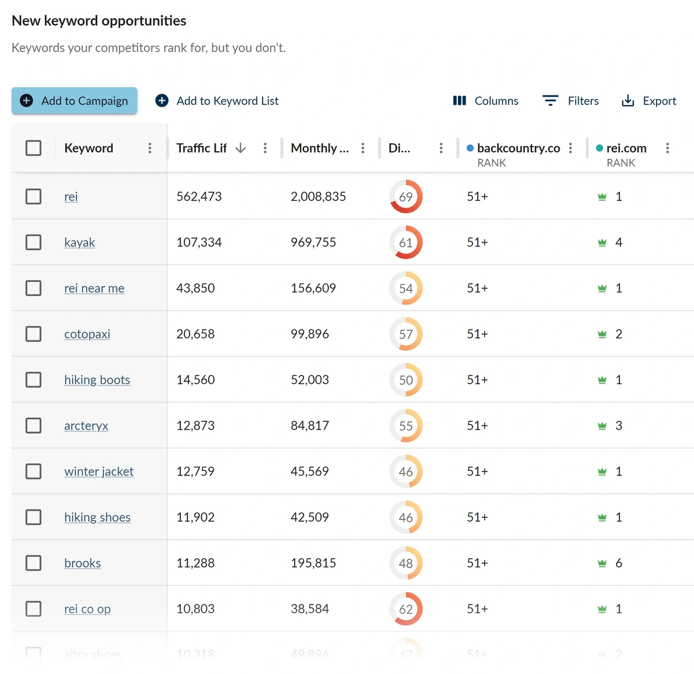Click the Di... difficulty column header

[399, 148]
